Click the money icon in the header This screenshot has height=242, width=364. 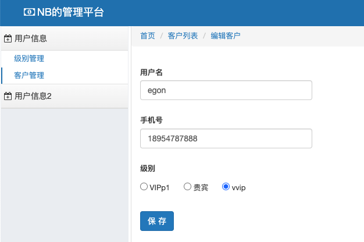click(x=29, y=12)
